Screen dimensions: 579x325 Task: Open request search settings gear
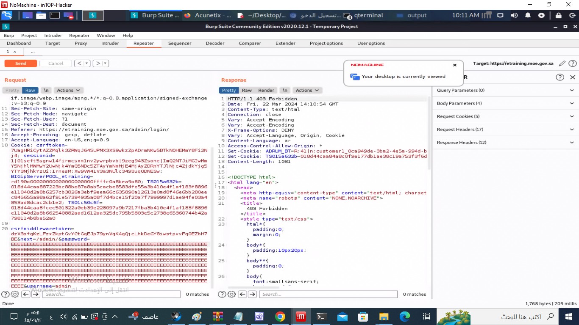[15, 294]
